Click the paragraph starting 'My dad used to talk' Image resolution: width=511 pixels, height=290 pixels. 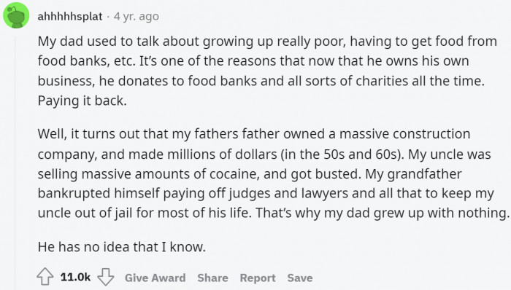(x=267, y=71)
